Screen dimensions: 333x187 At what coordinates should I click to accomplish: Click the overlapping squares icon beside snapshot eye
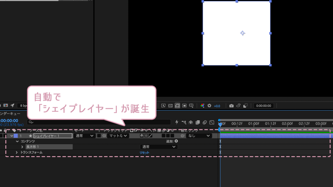pyautogui.click(x=246, y=106)
